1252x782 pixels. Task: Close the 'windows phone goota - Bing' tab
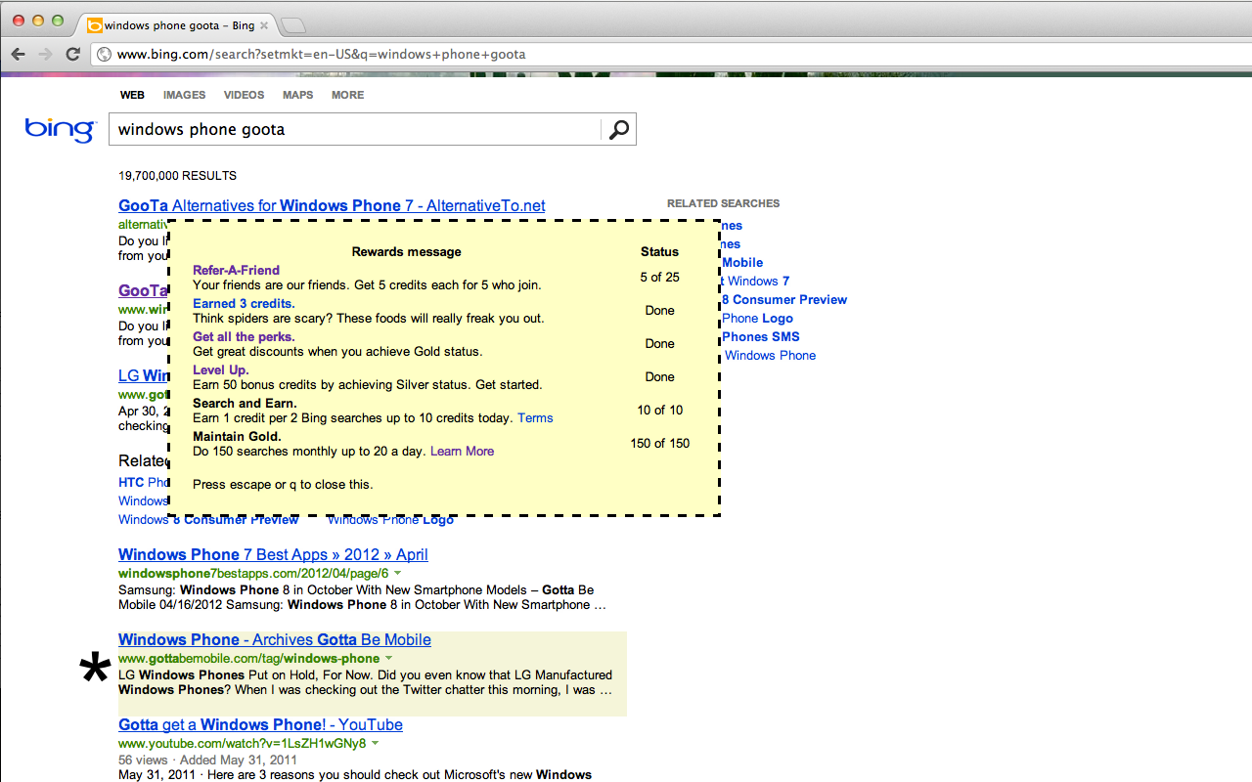click(264, 25)
